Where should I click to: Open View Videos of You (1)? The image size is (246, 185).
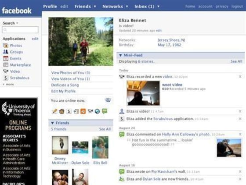point(70,79)
